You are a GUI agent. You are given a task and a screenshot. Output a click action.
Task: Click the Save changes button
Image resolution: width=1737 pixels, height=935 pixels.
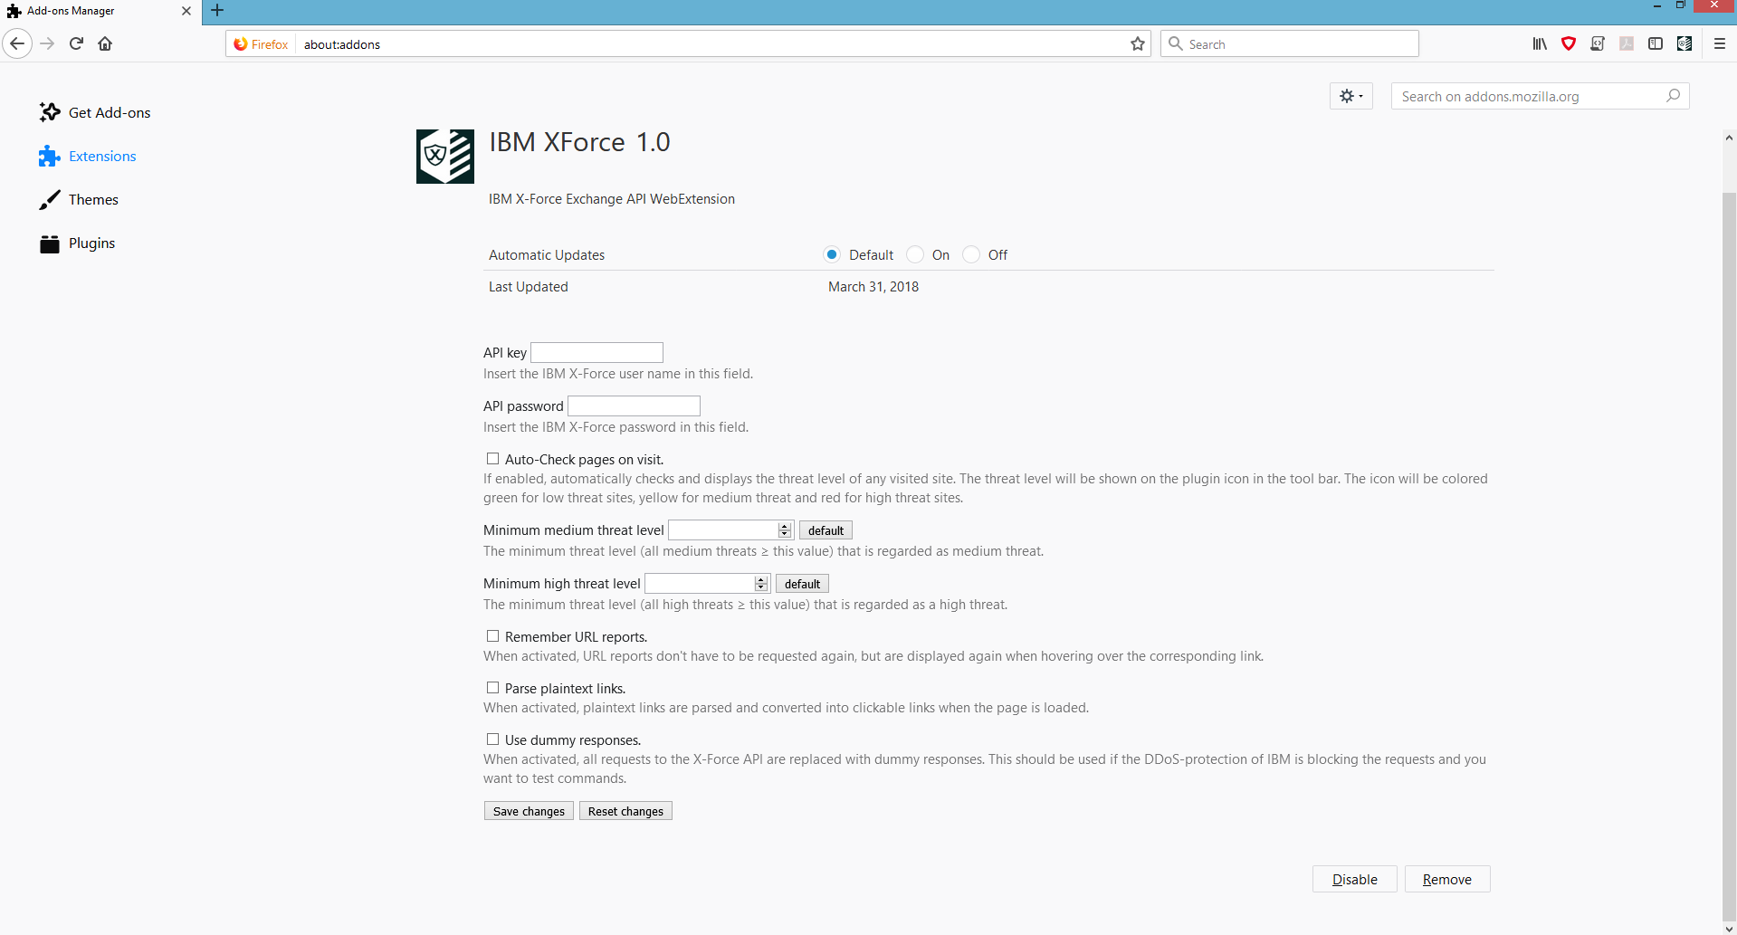click(x=529, y=811)
